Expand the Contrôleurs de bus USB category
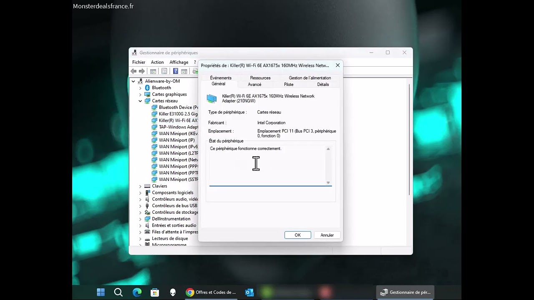Screen dimensions: 534x300 (140, 206)
